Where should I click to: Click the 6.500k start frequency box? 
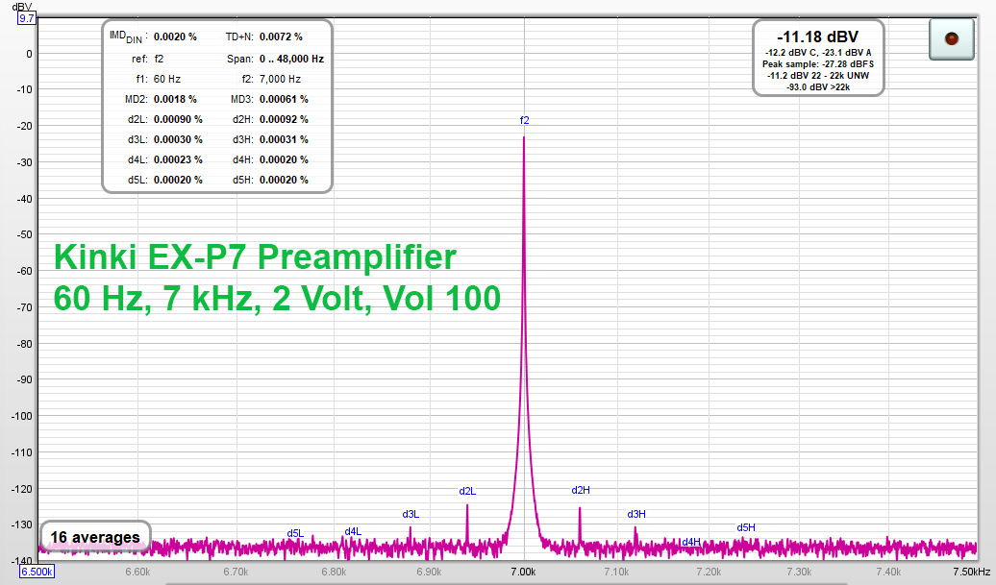[x=37, y=572]
